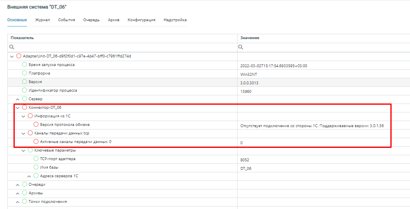Screen dimensions: 410x209
Task: Click green status icon next to Платформа
Action: pyautogui.click(x=25, y=73)
